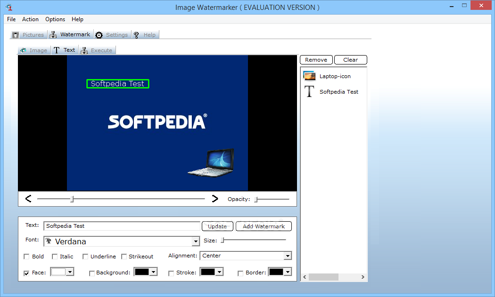Viewport: 495px width, 297px height.
Task: Click the Image sub-tab icon
Action: [23, 50]
